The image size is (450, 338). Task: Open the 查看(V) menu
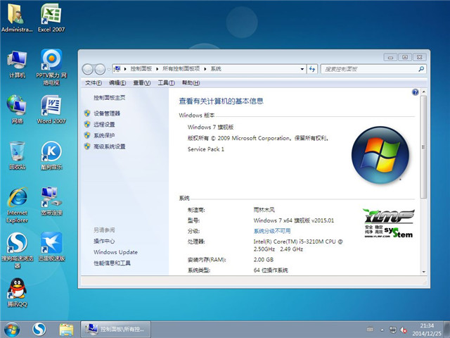coord(142,83)
